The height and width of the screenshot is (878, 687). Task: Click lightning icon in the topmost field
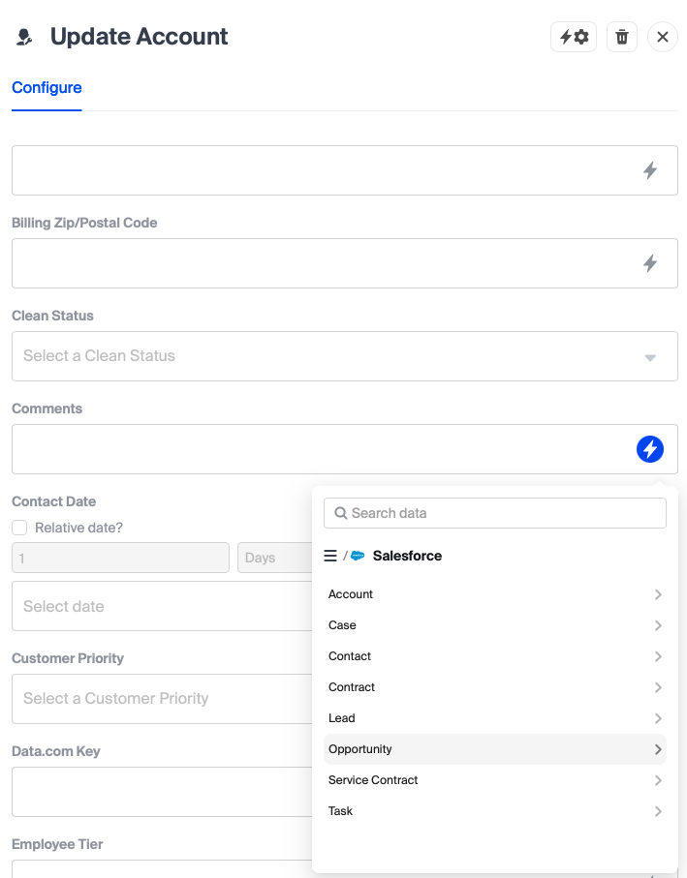650,170
